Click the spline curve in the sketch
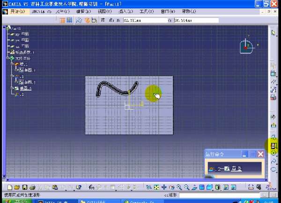281x203 pixels. (115, 89)
